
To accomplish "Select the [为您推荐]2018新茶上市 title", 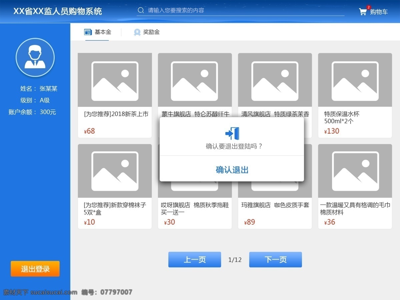I will click(x=116, y=114).
